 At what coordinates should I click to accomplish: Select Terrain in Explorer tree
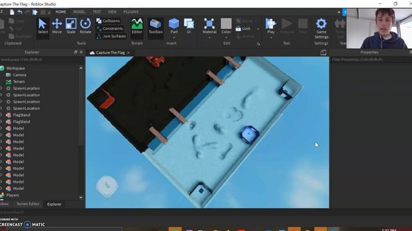click(x=19, y=81)
